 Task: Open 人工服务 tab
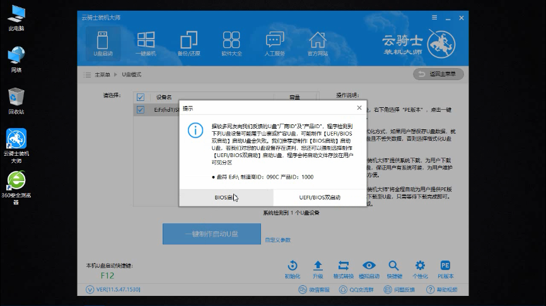point(275,44)
